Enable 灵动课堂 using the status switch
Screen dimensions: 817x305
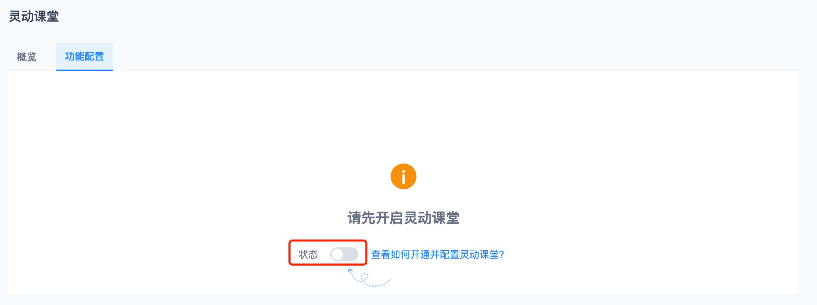(x=344, y=254)
